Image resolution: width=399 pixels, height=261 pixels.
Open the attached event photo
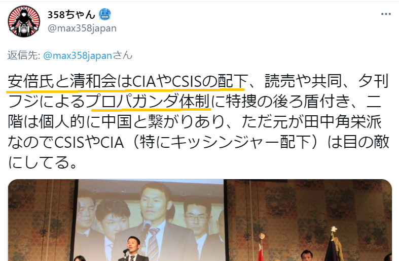(x=200, y=220)
